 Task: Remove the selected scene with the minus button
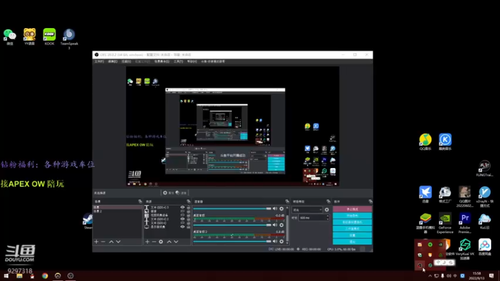point(103,242)
